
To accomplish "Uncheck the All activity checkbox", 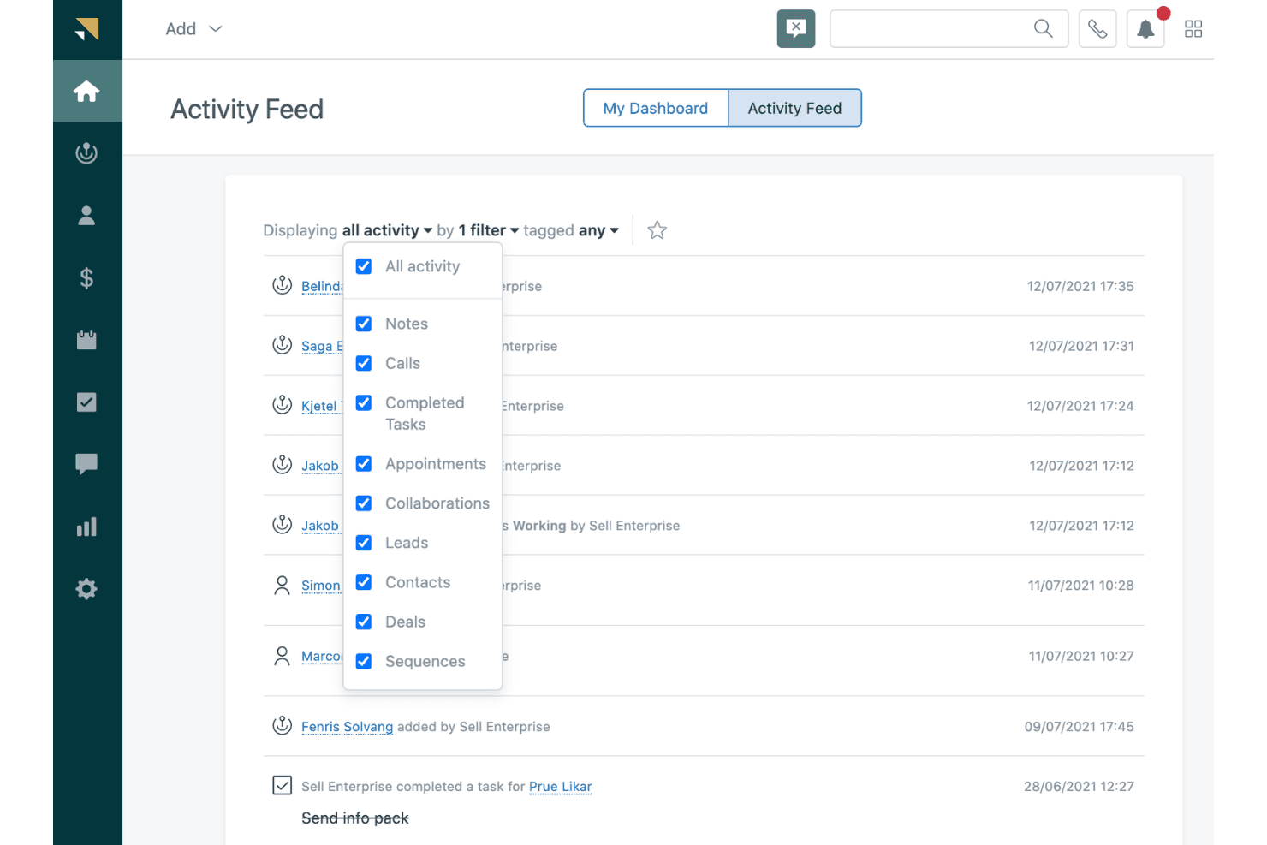I will (364, 266).
